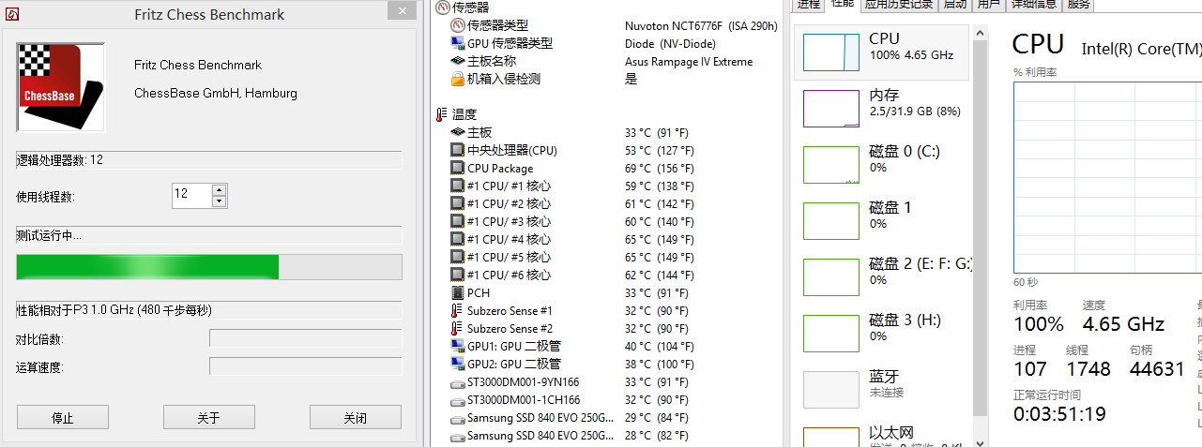Open the 用户 tab in Task Manager
Viewport: 1202px width, 447px height.
point(988,5)
